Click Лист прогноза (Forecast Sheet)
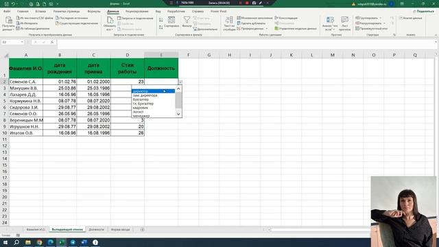 (x=344, y=23)
